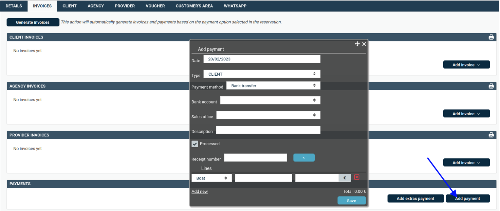The width and height of the screenshot is (500, 211).
Task: Expand Add invoice under Provider Invoices
Action: (466, 162)
